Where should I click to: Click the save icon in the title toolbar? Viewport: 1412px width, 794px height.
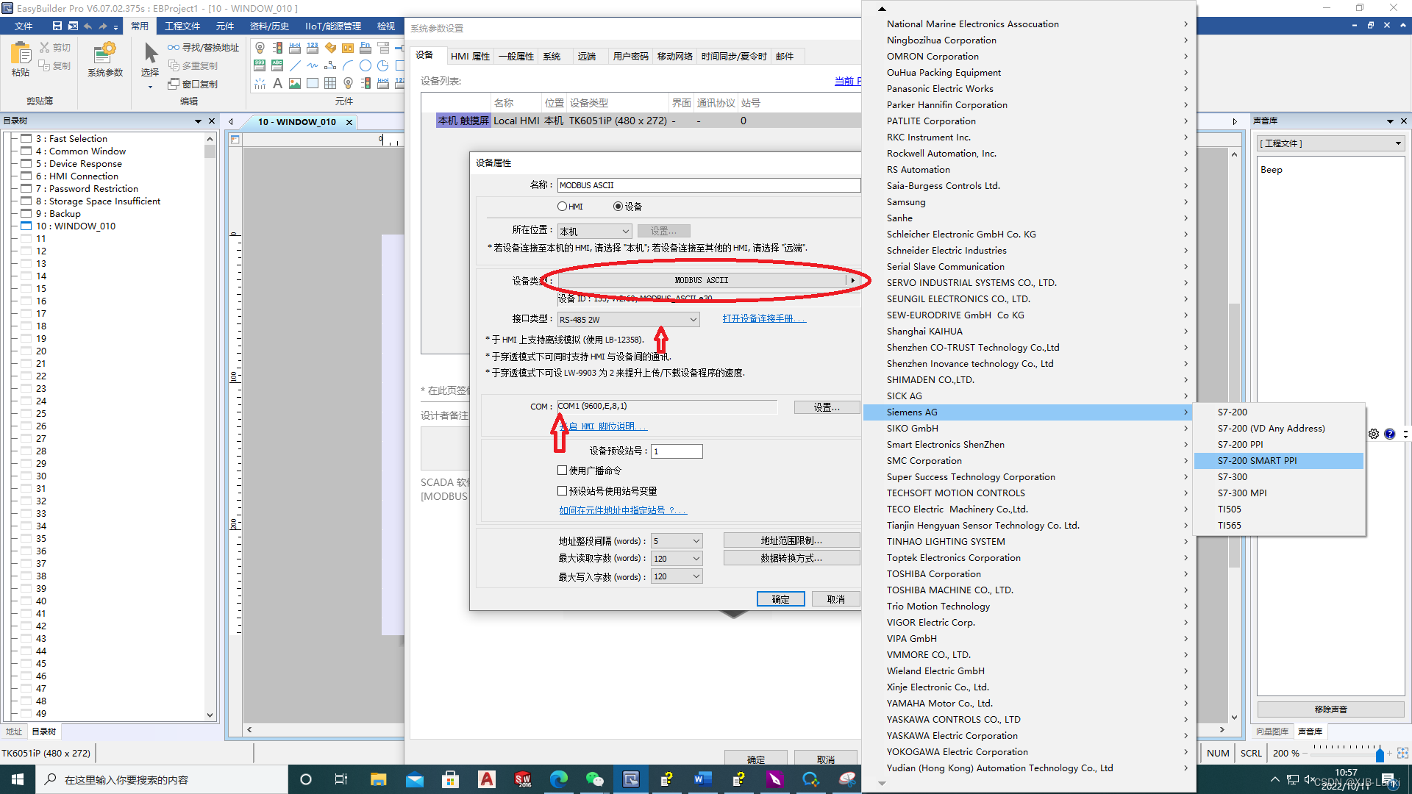(x=57, y=26)
